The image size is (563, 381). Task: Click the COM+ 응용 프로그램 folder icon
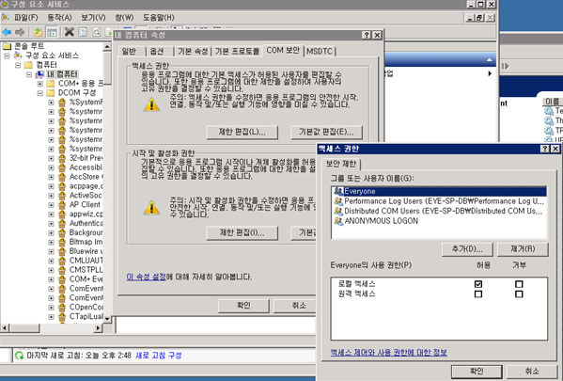point(51,84)
